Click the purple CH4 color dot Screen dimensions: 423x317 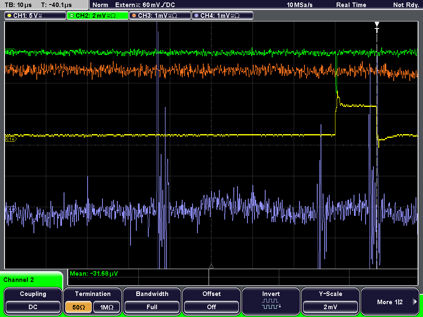(x=196, y=16)
